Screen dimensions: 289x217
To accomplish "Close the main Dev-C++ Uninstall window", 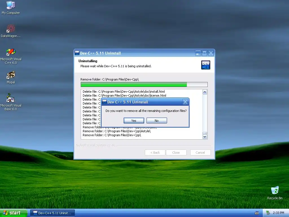I will click(211, 53).
